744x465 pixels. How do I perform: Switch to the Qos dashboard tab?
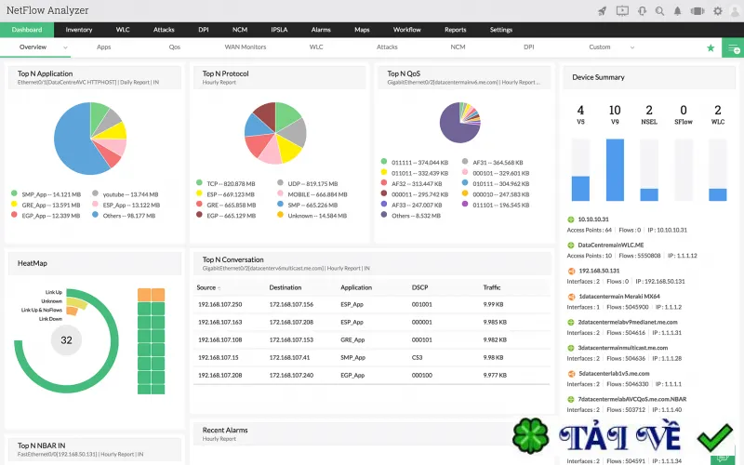(x=174, y=47)
